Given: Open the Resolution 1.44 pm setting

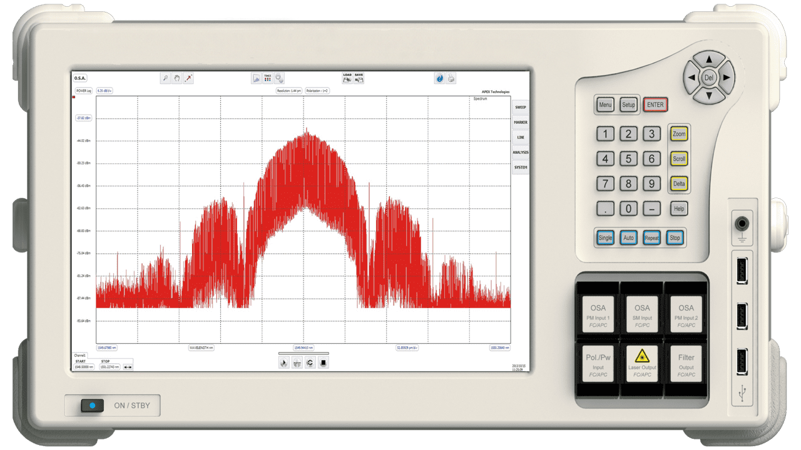Looking at the screenshot, I should point(289,91).
